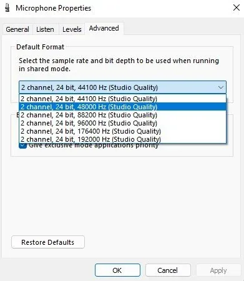The height and width of the screenshot is (281, 244).
Task: Pick the 192000 Hz Studio Quality format
Action: pos(122,139)
